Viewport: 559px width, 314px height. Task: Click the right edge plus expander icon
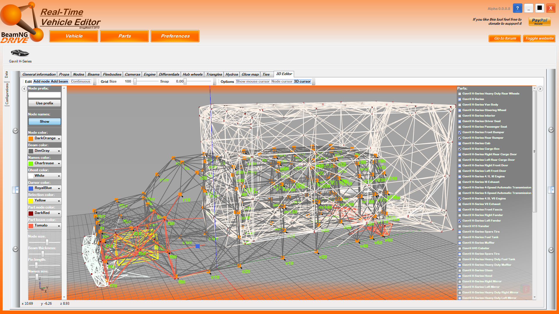pos(552,190)
